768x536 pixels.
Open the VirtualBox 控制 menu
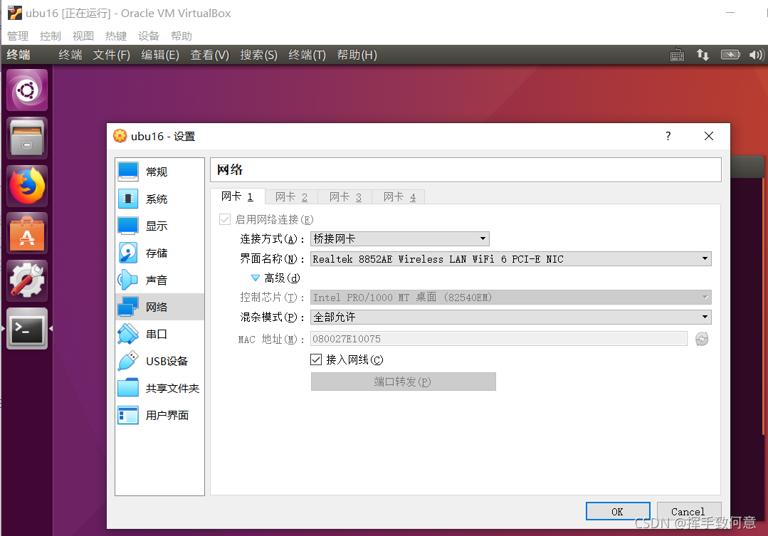50,36
